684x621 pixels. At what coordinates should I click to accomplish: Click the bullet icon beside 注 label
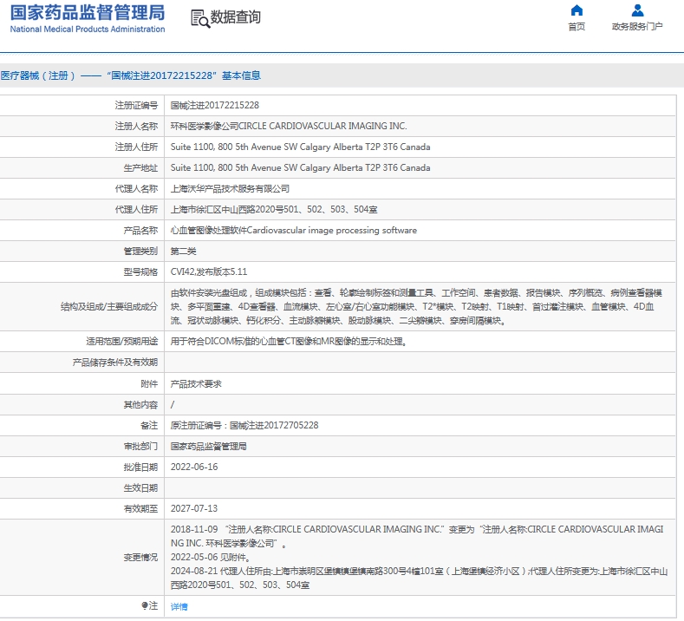coord(145,605)
